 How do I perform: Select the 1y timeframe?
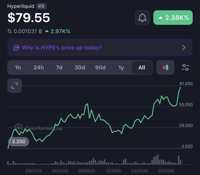[x=121, y=68]
